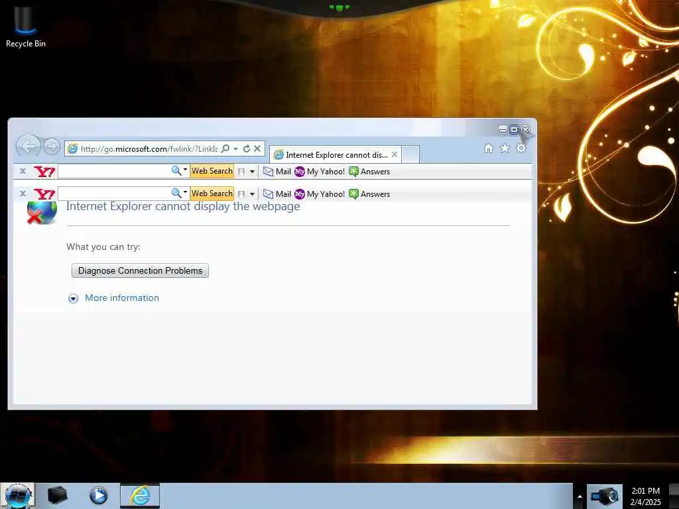Viewport: 679px width, 509px height.
Task: Expand the lower Yahoo bookmarks dropdown arrow
Action: 252,194
